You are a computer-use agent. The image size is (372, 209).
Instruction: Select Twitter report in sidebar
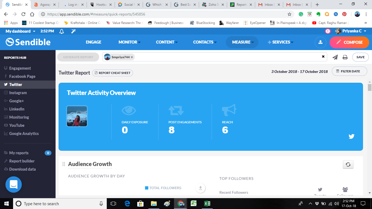coord(28,85)
